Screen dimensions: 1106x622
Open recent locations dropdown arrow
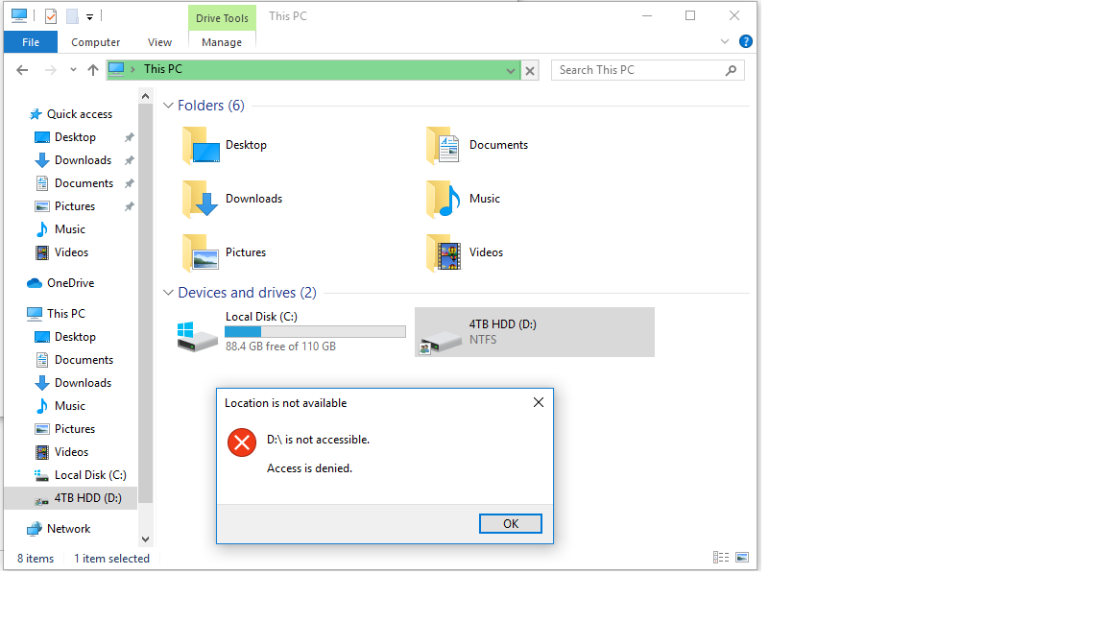click(x=73, y=70)
